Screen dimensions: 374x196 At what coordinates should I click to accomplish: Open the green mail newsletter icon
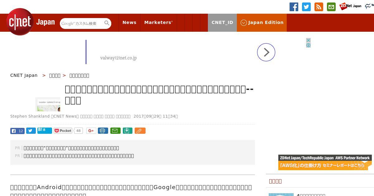331,7
